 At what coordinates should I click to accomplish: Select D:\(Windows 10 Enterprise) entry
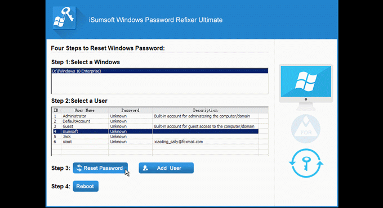pyautogui.click(x=160, y=71)
